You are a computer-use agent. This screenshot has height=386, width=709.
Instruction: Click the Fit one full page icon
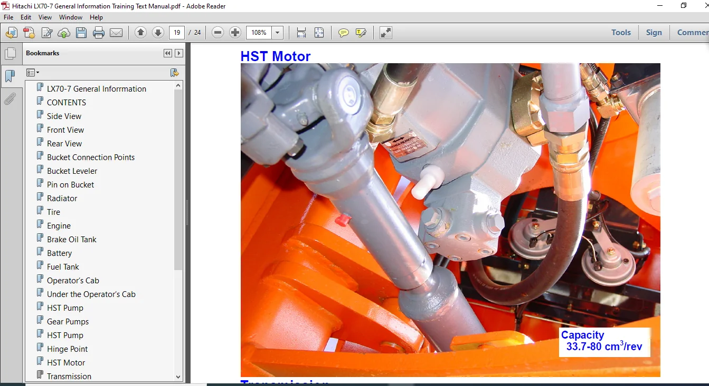point(319,33)
